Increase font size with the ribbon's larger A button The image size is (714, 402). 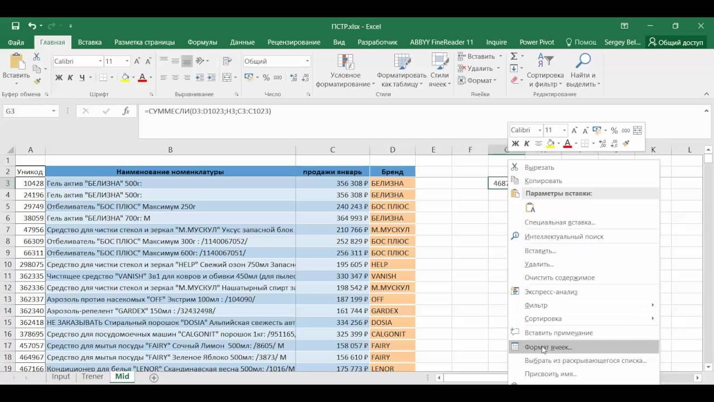coord(137,61)
